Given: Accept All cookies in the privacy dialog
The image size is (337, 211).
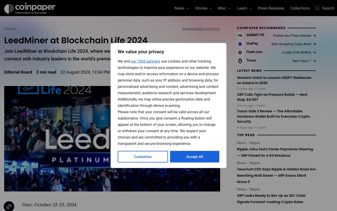Looking at the screenshot, I should coord(195,157).
